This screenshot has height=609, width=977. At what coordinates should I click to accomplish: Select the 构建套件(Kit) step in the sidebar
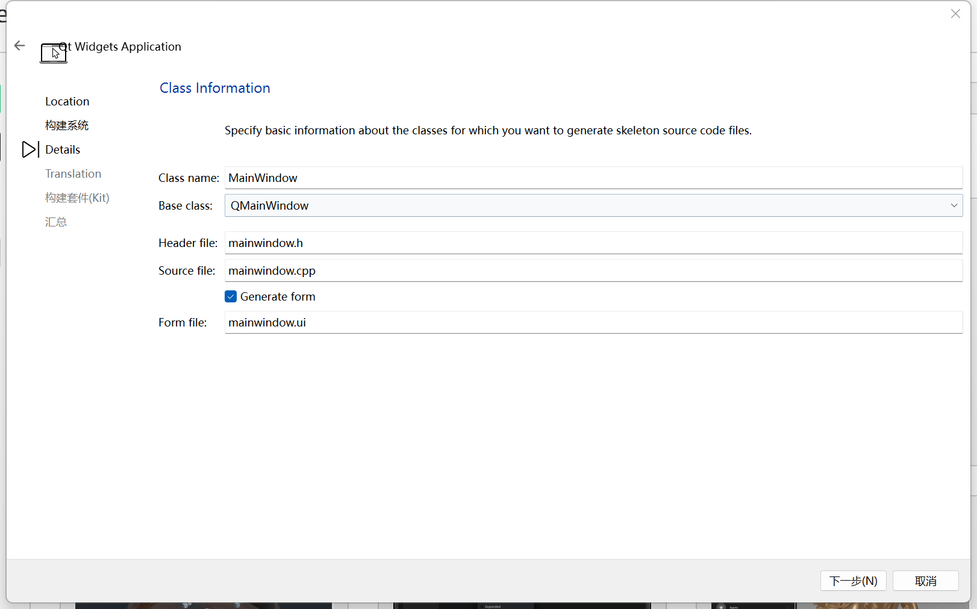coord(77,198)
